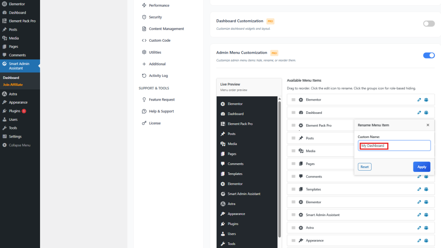Rename the second Elementor row via pencil
This screenshot has width=441, height=248.
click(419, 202)
